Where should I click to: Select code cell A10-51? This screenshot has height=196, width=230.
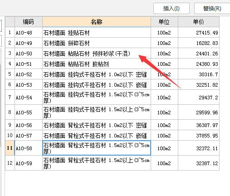[x=29, y=64]
